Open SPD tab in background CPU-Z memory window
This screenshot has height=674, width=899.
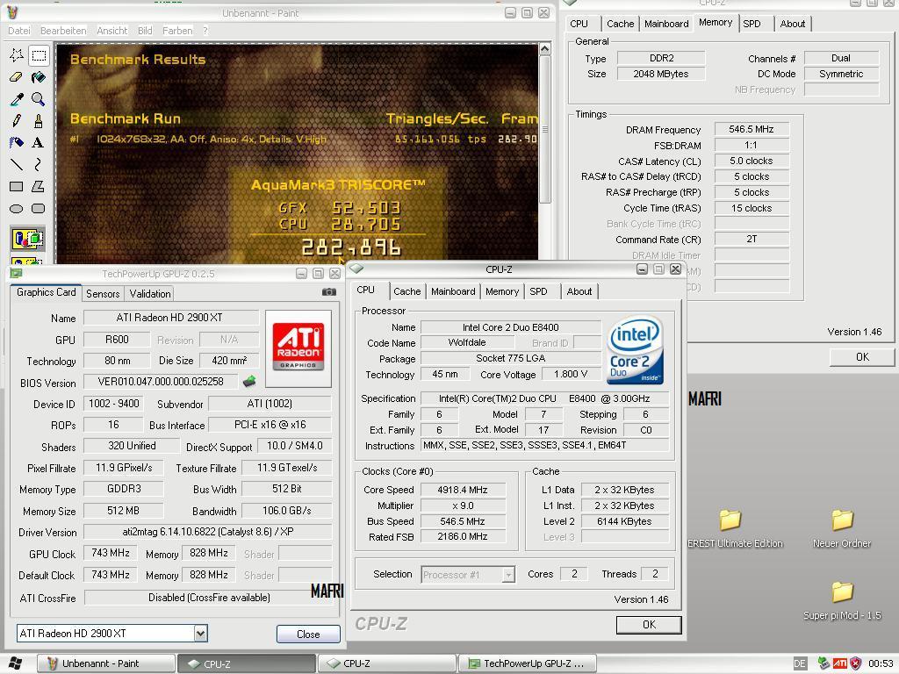752,24
